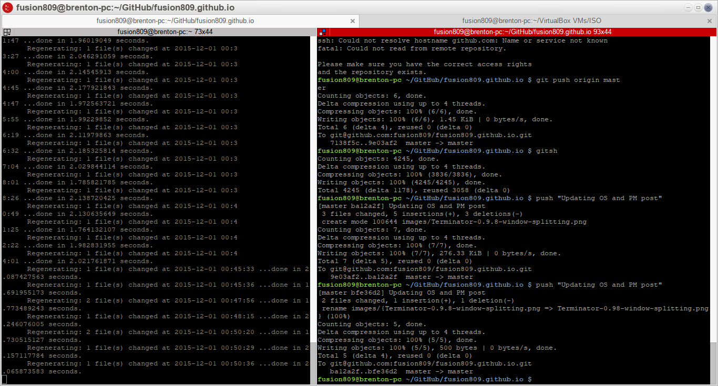Click 'Regenerating: 1 file(s) changed at 2015-12-01 00:48:15'
The width and height of the screenshot is (718, 386).
click(141, 316)
